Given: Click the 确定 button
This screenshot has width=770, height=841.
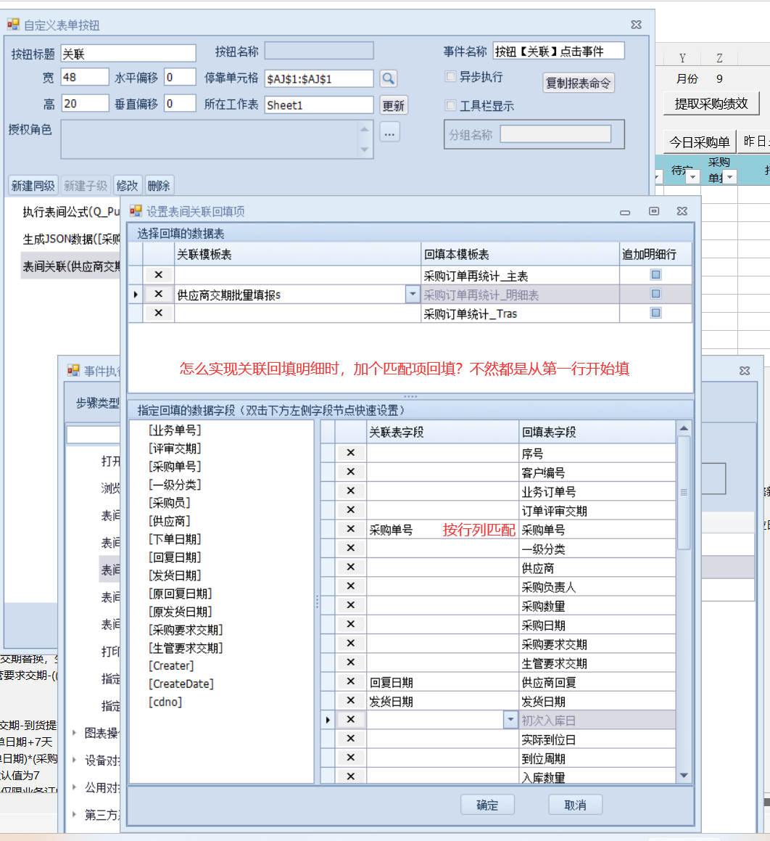Looking at the screenshot, I should point(487,805).
